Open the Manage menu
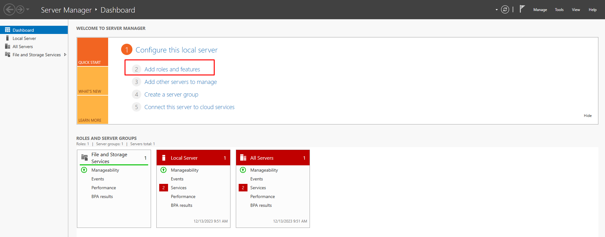This screenshot has height=237, width=605. click(540, 10)
